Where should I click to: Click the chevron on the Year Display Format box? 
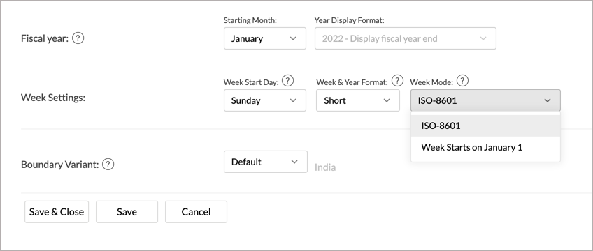tap(483, 38)
